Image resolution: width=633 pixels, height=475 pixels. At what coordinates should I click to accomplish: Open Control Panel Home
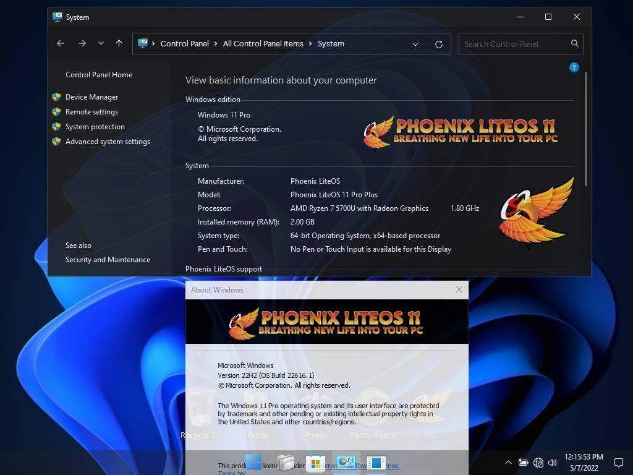coord(99,75)
